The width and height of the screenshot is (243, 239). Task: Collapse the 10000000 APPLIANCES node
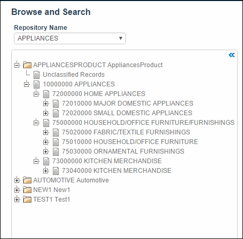(27, 84)
